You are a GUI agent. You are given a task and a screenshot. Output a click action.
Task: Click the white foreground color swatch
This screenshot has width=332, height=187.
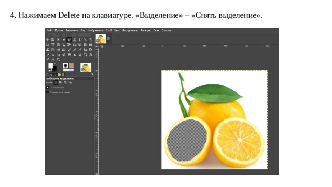pos(50,65)
